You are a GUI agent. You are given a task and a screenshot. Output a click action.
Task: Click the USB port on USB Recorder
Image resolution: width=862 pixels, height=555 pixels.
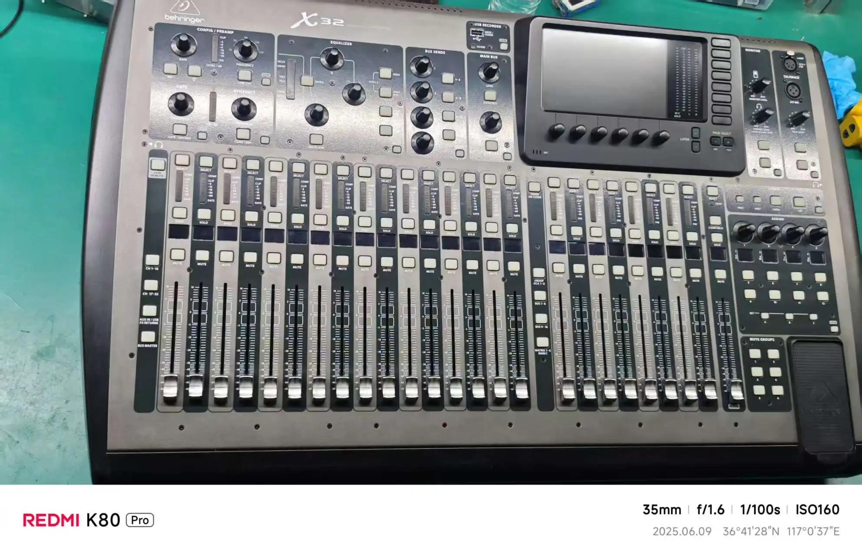[476, 33]
